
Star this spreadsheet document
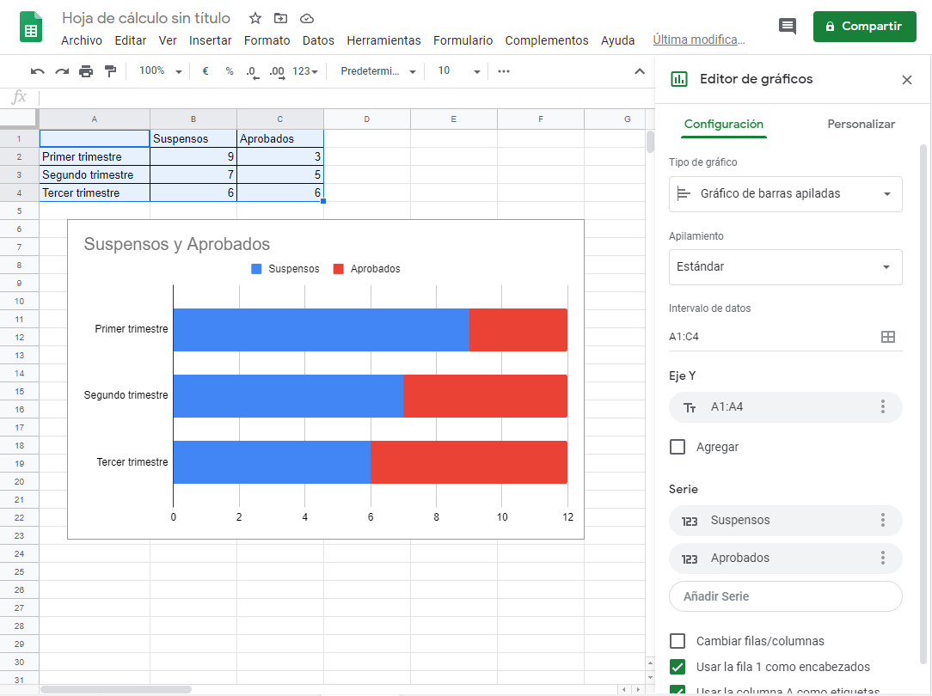point(255,18)
